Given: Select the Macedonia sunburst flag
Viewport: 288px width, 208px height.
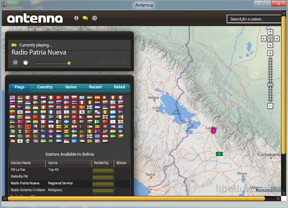Looking at the screenshot, I should [82, 107].
